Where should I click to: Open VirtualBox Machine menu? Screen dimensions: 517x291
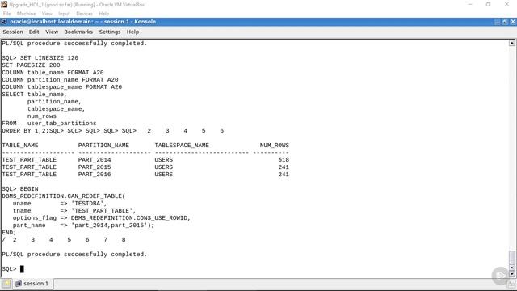(26, 14)
